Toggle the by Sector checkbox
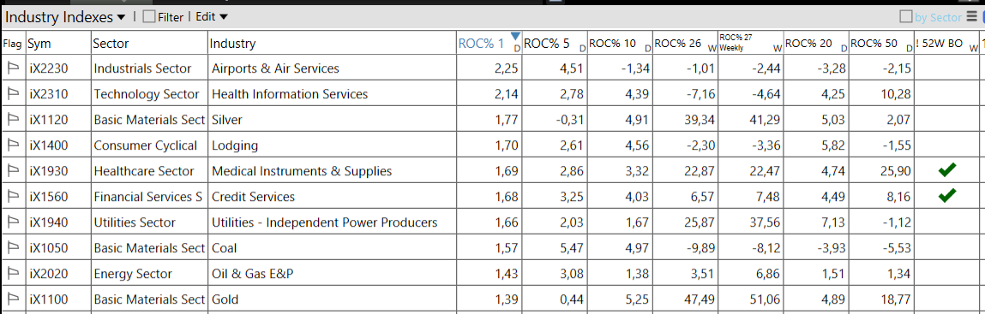 906,17
